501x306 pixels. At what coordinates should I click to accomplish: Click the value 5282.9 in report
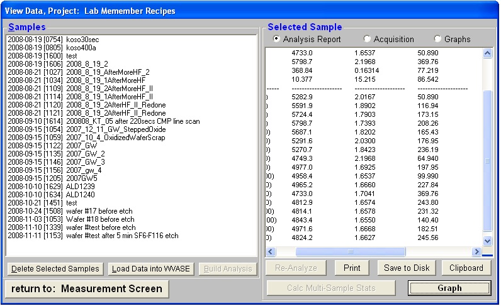tap(302, 97)
